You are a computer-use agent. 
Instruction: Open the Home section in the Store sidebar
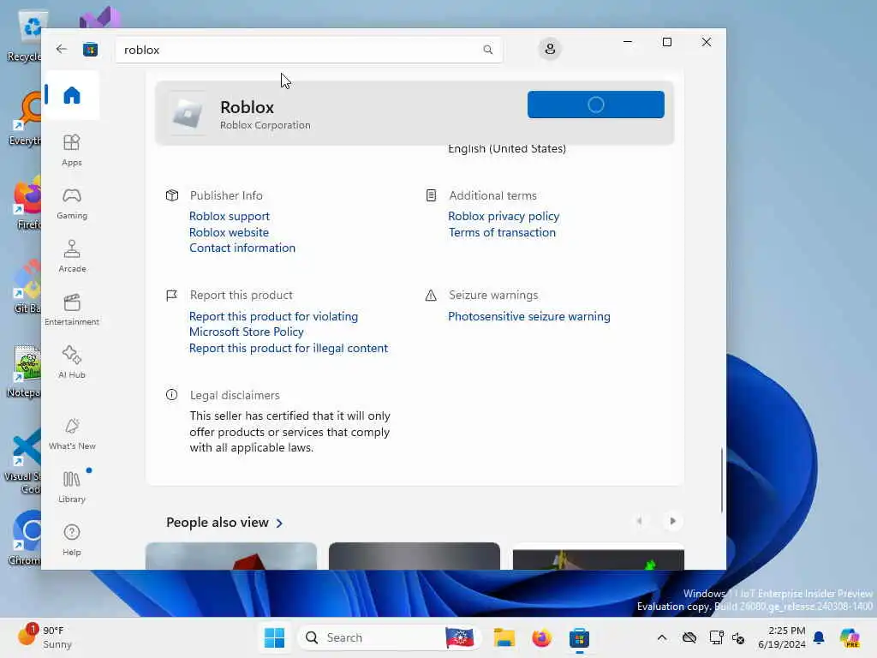(x=72, y=95)
